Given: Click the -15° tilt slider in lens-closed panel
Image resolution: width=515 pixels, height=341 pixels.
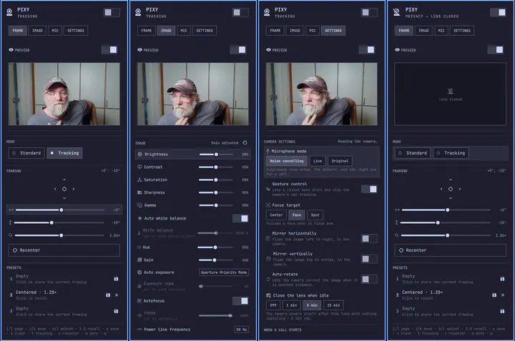Looking at the screenshot, I should (x=446, y=222).
